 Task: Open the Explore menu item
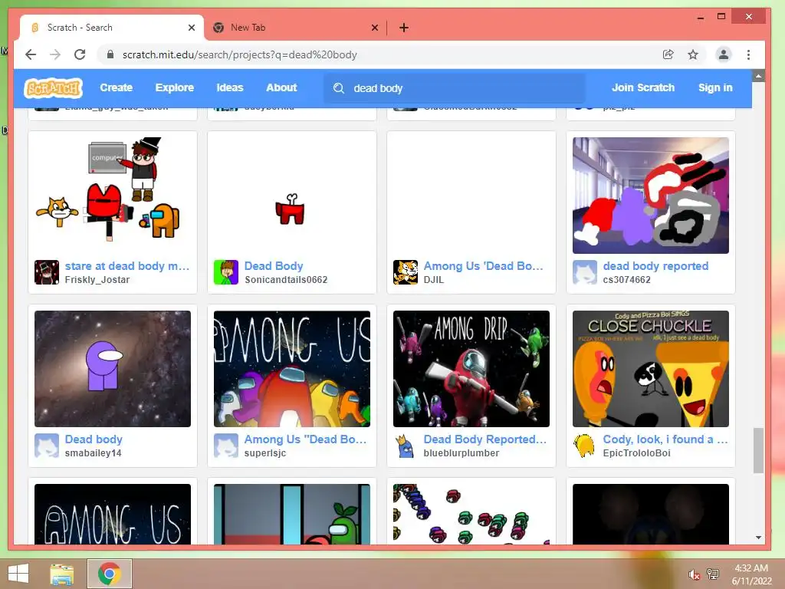point(174,87)
